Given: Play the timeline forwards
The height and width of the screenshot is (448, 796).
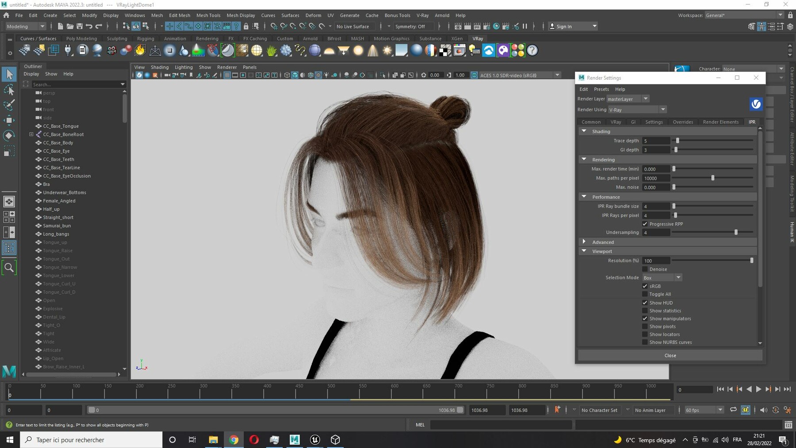Looking at the screenshot, I should pos(758,389).
